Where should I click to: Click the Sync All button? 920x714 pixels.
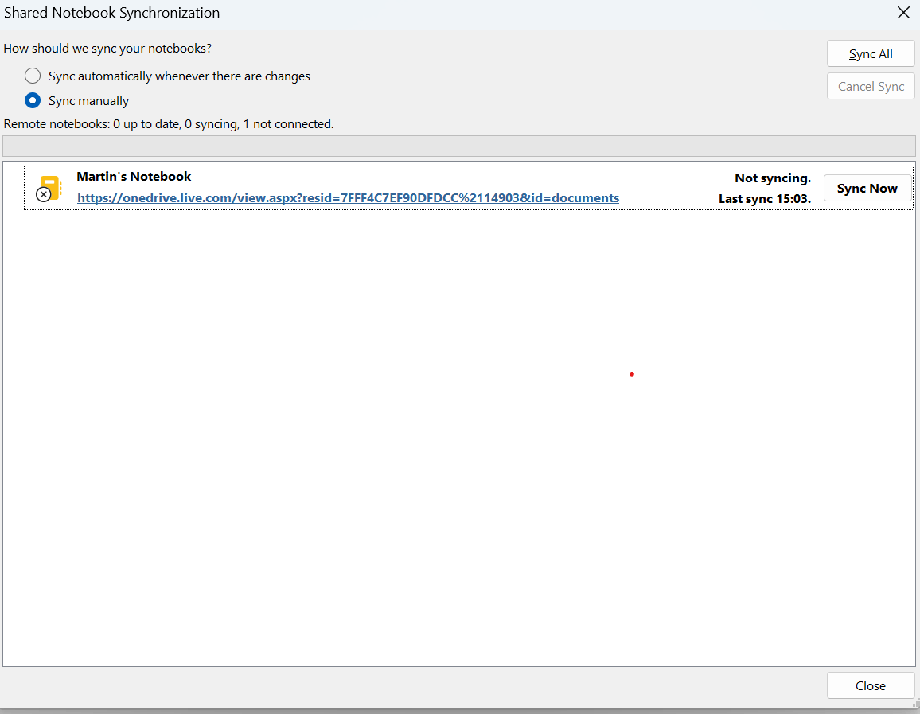(x=870, y=54)
